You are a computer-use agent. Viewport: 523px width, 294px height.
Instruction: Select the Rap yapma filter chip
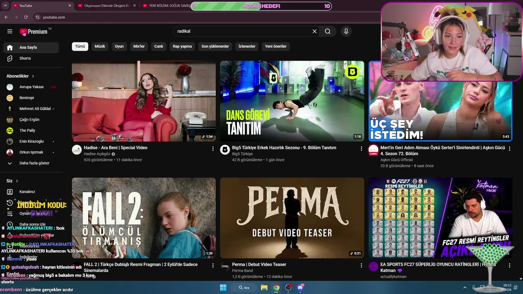coord(182,47)
